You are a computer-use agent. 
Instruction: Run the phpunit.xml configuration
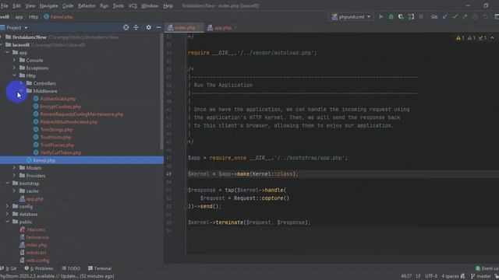[x=380, y=17]
